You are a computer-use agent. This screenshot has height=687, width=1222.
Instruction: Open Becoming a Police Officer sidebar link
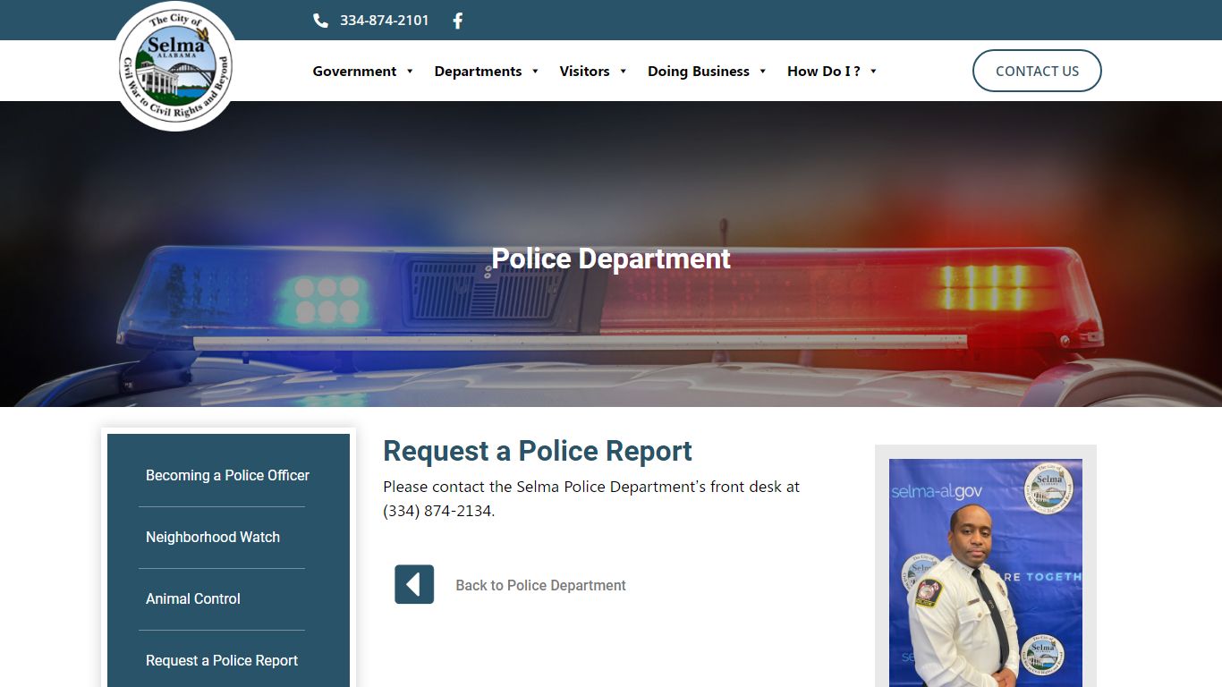227,475
